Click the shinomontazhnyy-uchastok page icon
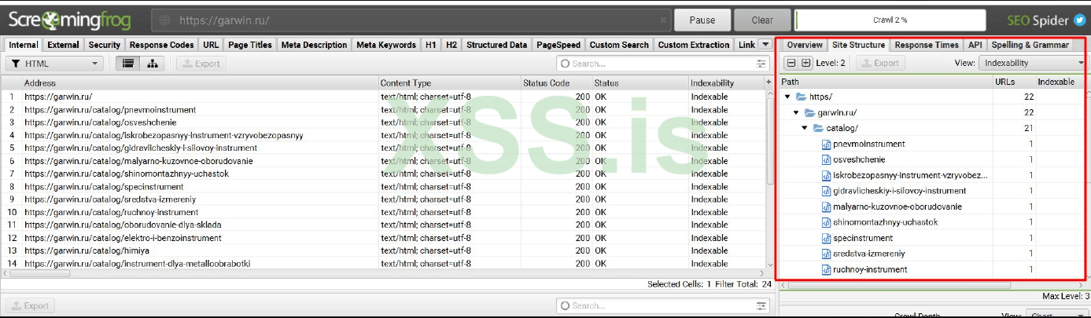This screenshot has height=318, width=1091. click(x=826, y=223)
